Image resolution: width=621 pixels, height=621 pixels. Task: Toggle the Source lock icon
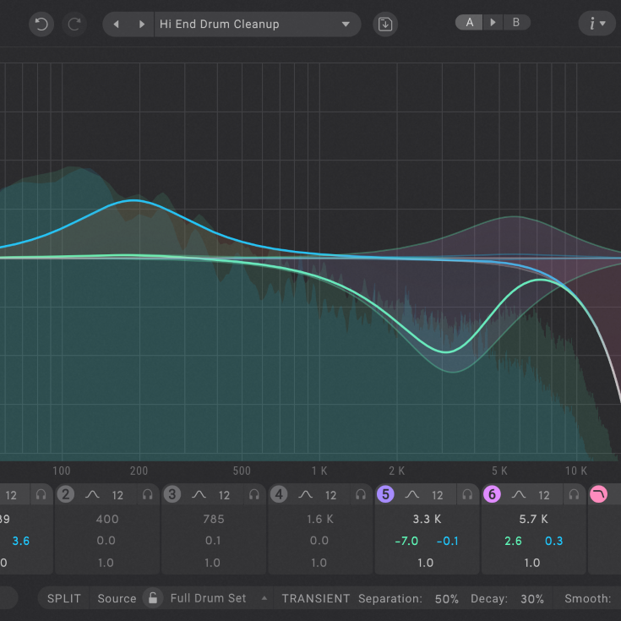(x=152, y=598)
